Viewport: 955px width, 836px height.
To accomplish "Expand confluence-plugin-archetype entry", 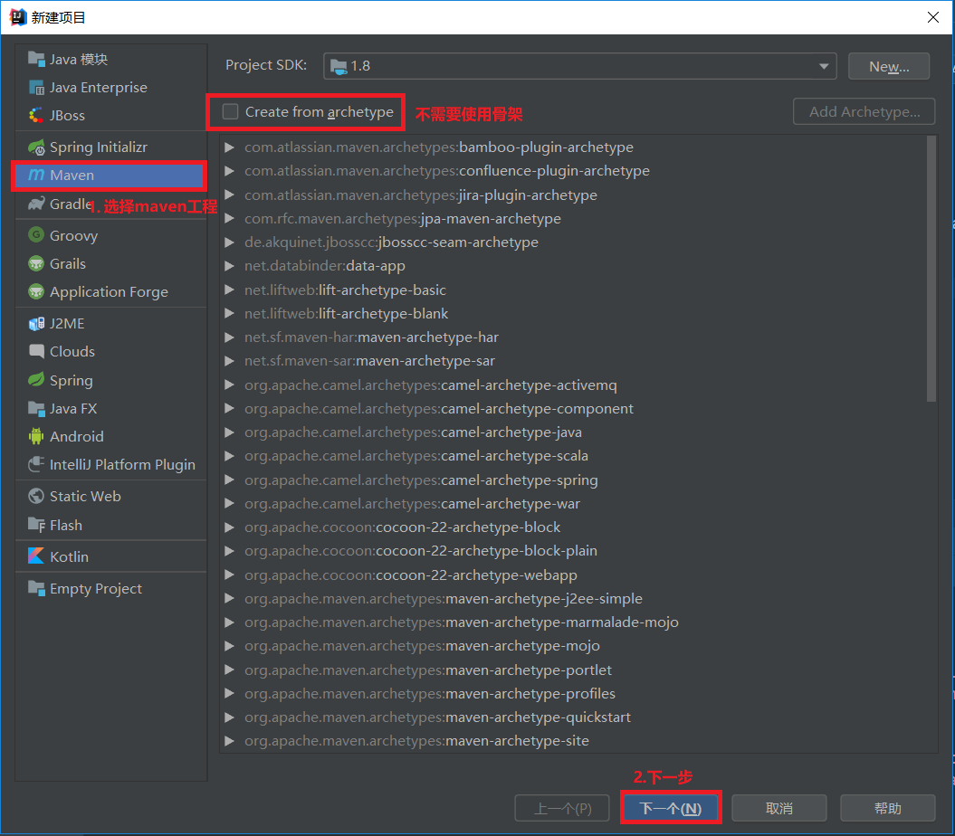I will click(230, 171).
